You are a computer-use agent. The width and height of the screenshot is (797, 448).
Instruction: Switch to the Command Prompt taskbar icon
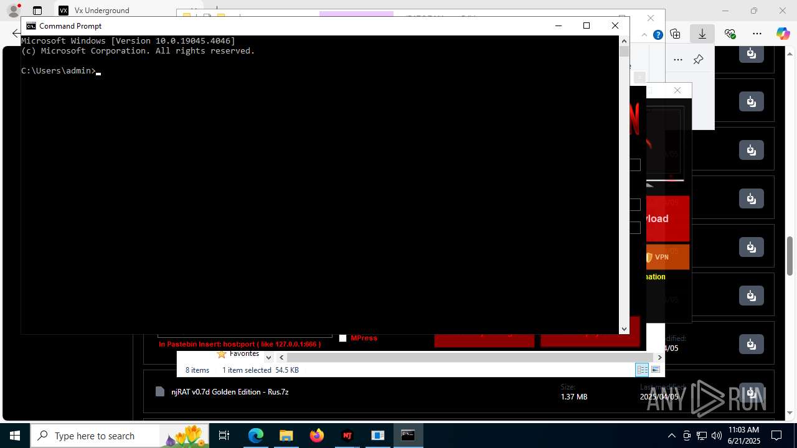point(408,436)
